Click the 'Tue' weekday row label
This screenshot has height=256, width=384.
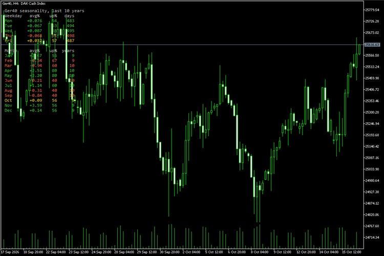[x=8, y=26]
